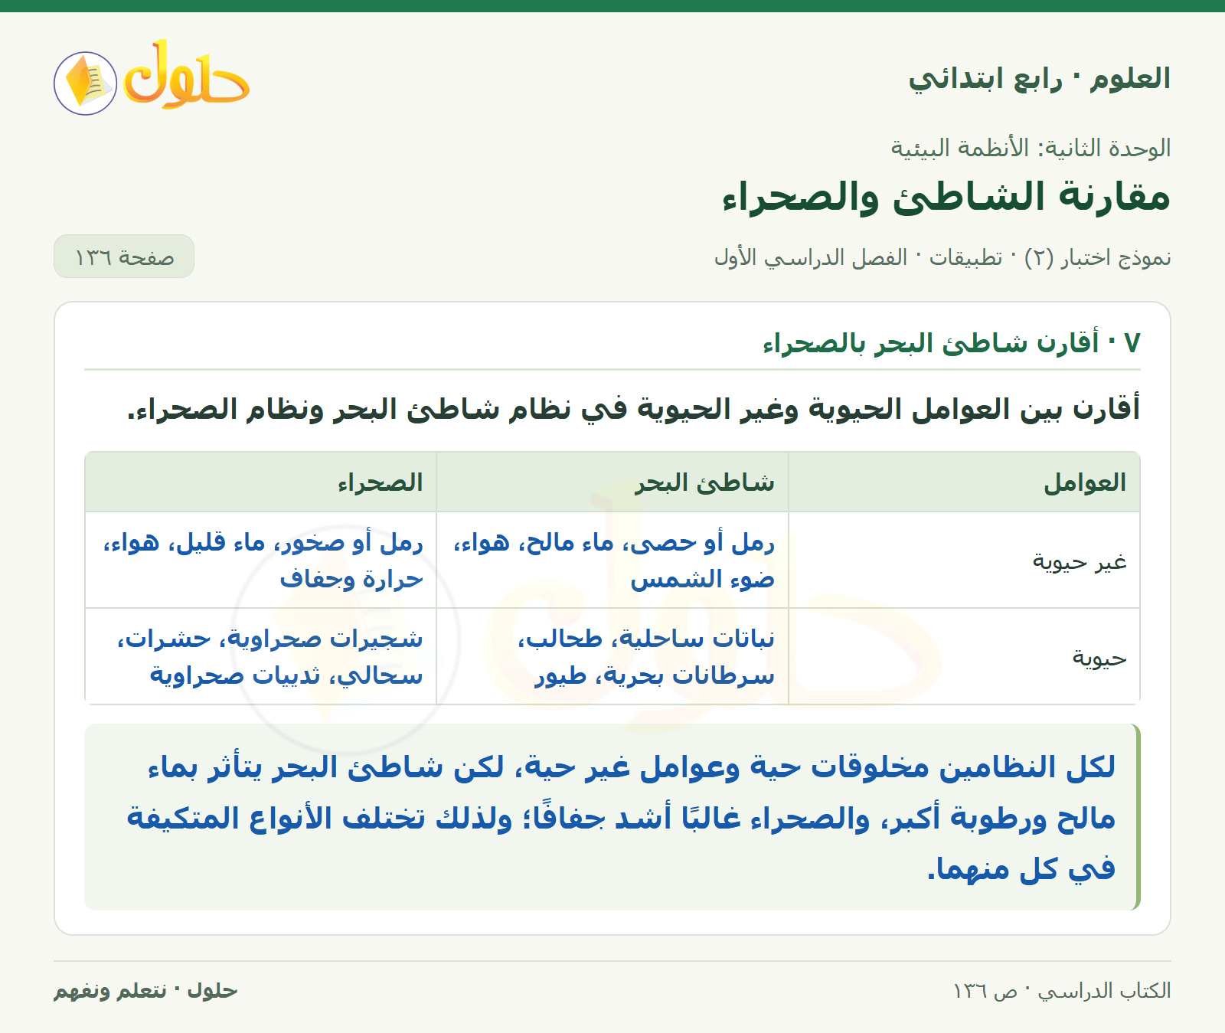The image size is (1225, 1033).
Task: Click the question prompt أقارن بين العوامل الحيوية
Action: [x=633, y=409]
